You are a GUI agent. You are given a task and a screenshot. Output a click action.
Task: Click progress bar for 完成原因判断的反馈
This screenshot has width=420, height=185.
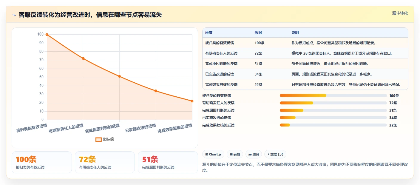pyautogui.click(x=333, y=110)
